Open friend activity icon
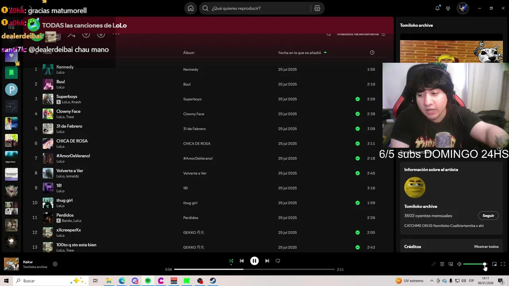 point(448,8)
